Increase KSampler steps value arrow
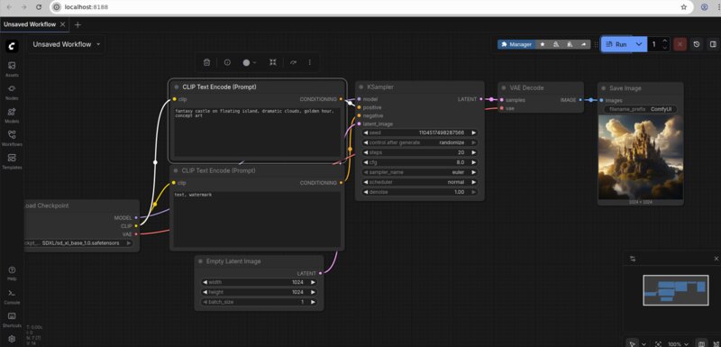The height and width of the screenshot is (347, 721). [x=473, y=152]
